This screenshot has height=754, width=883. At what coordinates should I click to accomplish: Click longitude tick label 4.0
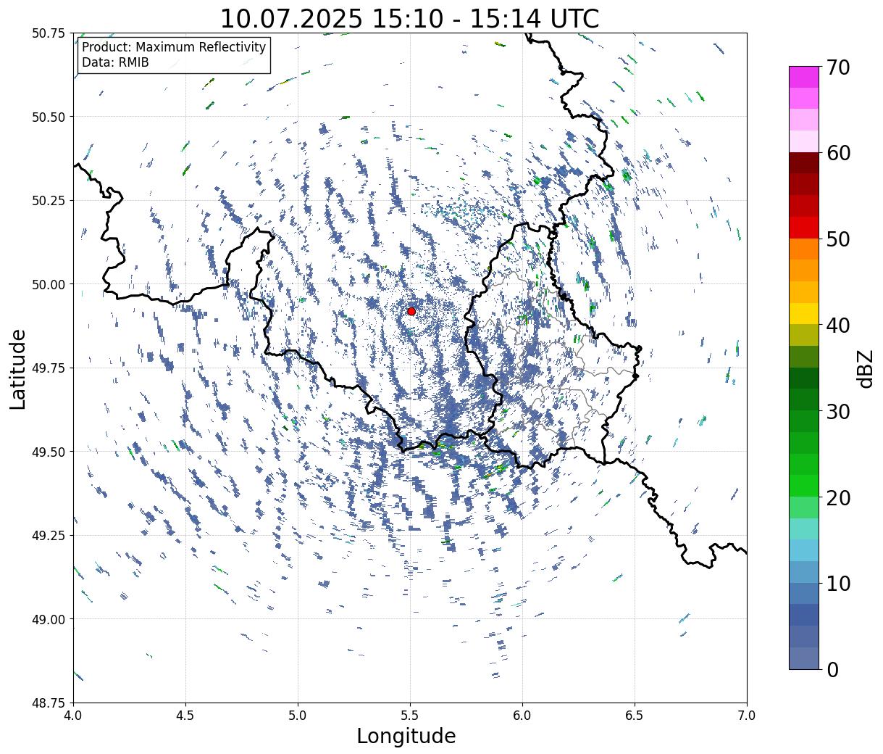(73, 716)
